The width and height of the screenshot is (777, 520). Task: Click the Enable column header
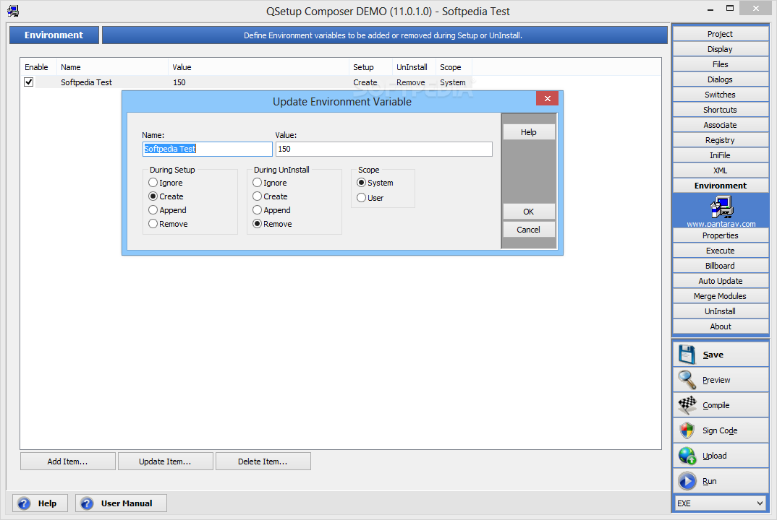(x=38, y=67)
